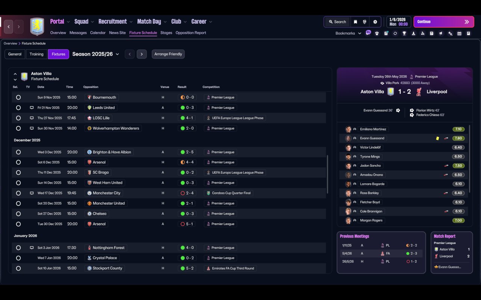The height and width of the screenshot is (300, 481).
Task: Show the next season using right chevron
Action: (142, 54)
